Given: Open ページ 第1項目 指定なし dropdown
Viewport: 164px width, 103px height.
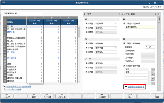Looking at the screenshot, I should (106, 63).
